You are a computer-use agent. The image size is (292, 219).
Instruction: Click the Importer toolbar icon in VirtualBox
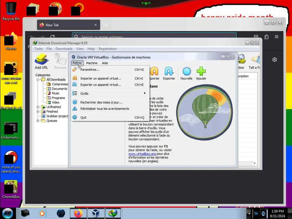point(154,74)
